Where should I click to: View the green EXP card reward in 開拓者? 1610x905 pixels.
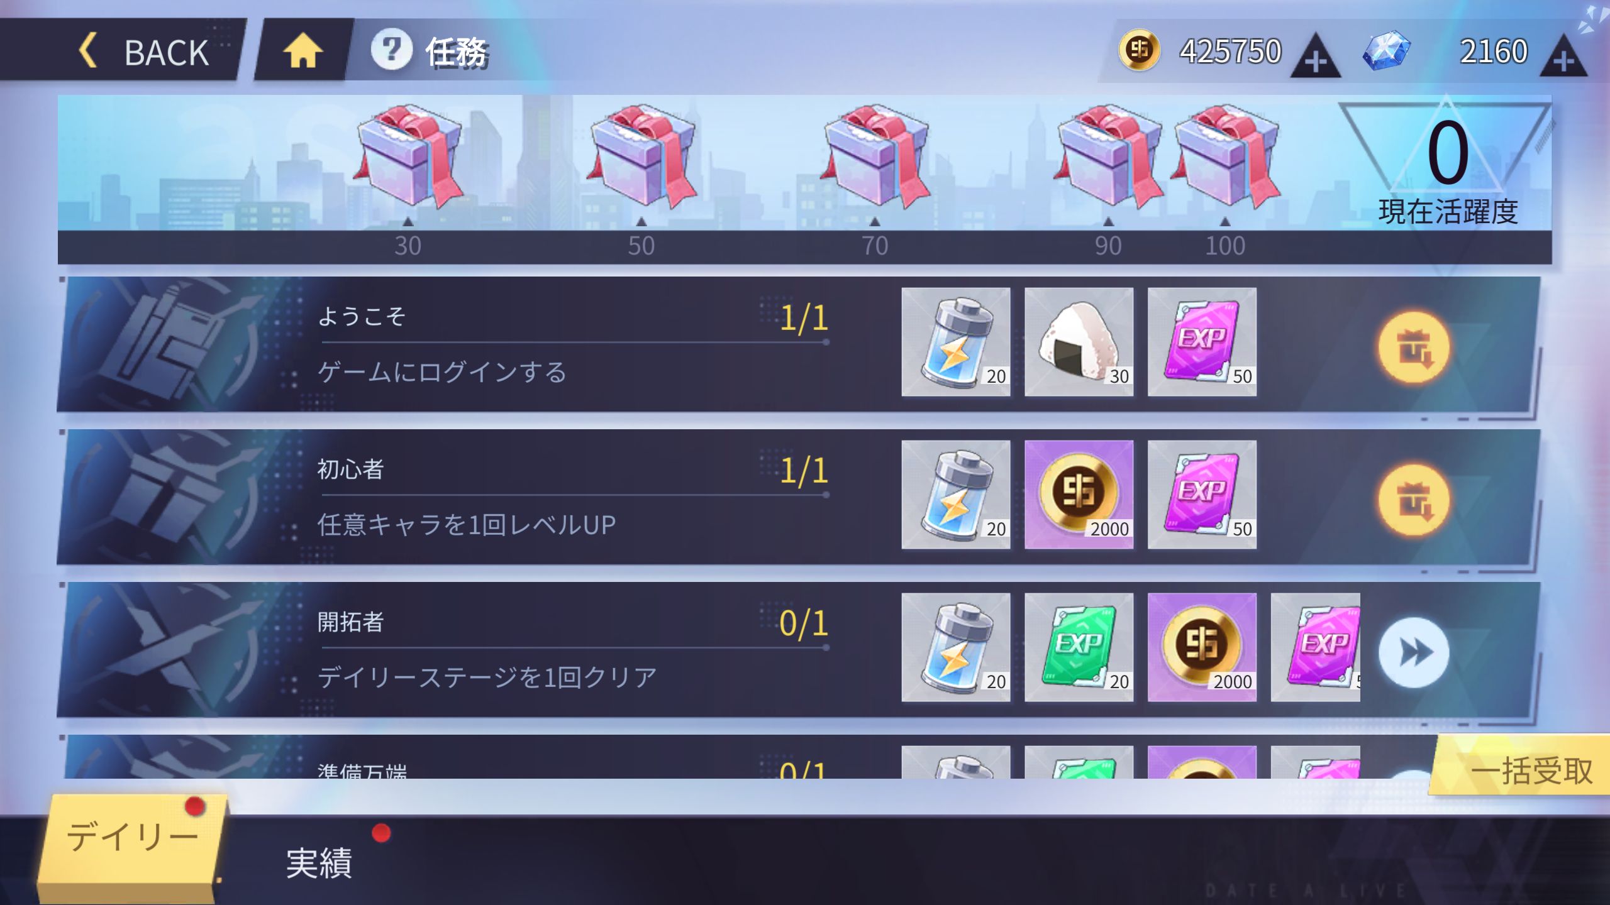coord(1079,647)
